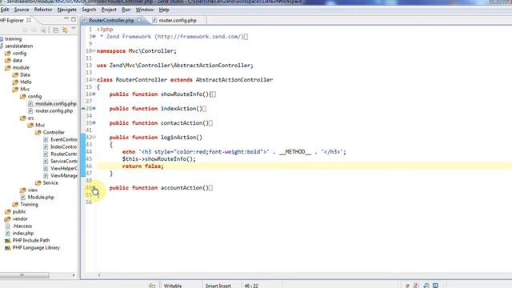Open the Window menu
Image resolution: width=512 pixels, height=288 pixels.
click(145, 10)
